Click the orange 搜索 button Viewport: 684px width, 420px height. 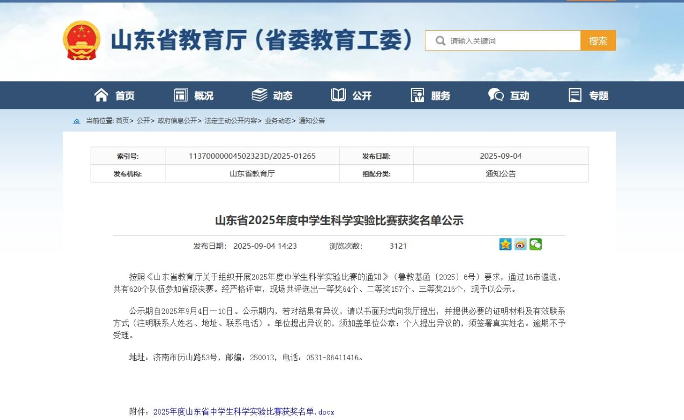598,41
